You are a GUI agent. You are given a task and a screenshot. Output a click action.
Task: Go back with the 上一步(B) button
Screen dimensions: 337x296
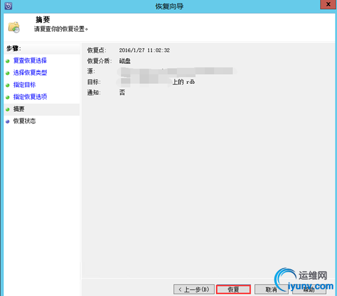[194, 289]
